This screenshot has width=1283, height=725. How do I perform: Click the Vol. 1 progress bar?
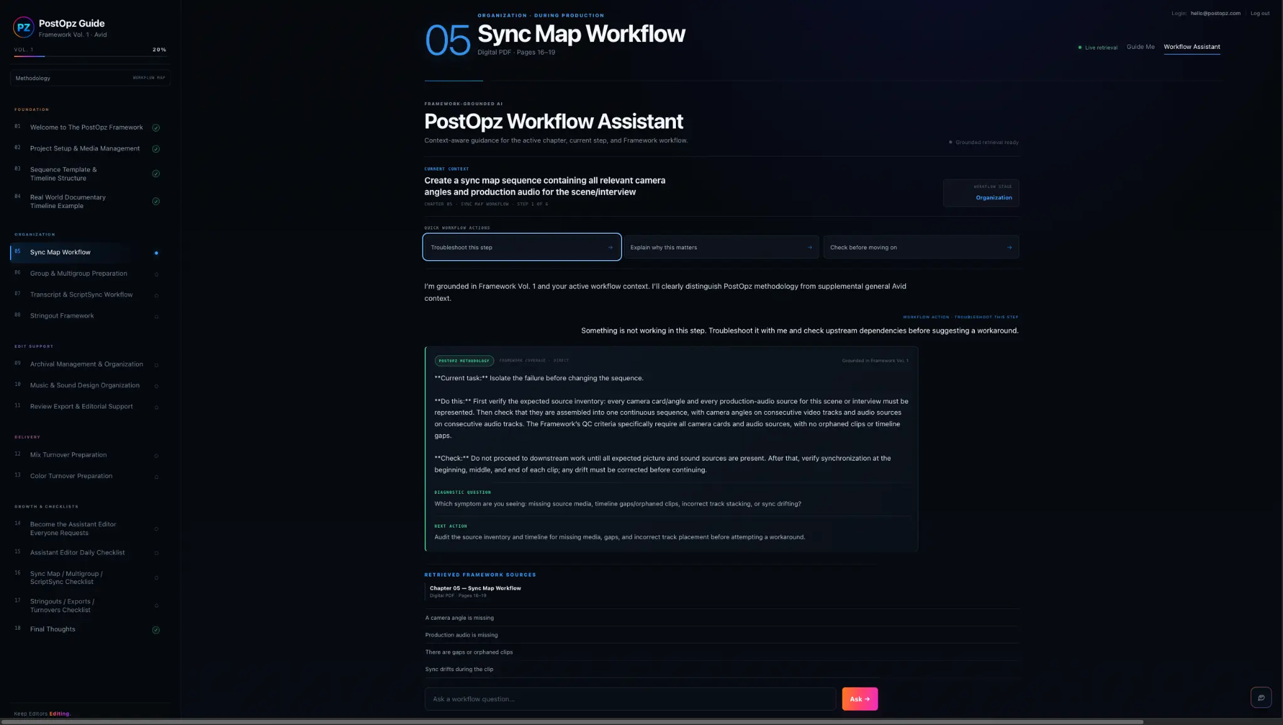[90, 56]
